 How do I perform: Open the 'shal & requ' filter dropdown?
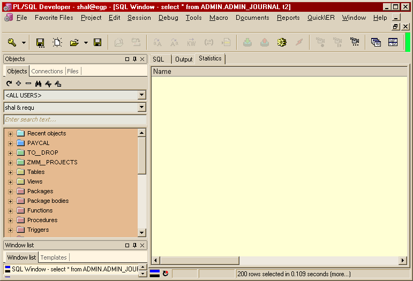tap(142, 107)
